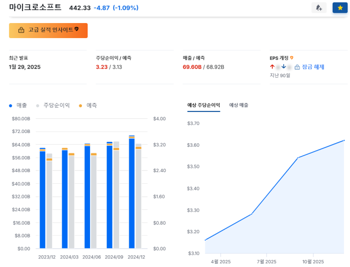Viewport: 350px width, 267px height.
Task: Click the 10월 2025 axis label
Action: coord(313,261)
